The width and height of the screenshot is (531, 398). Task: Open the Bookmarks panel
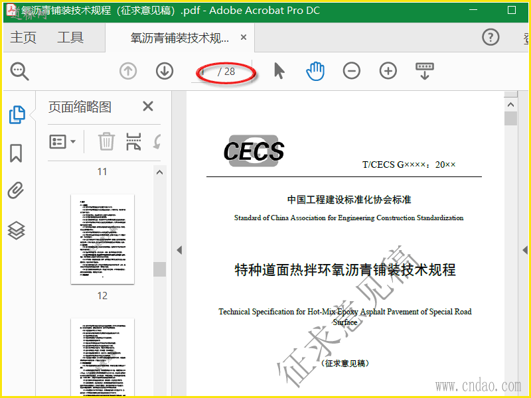[16, 153]
